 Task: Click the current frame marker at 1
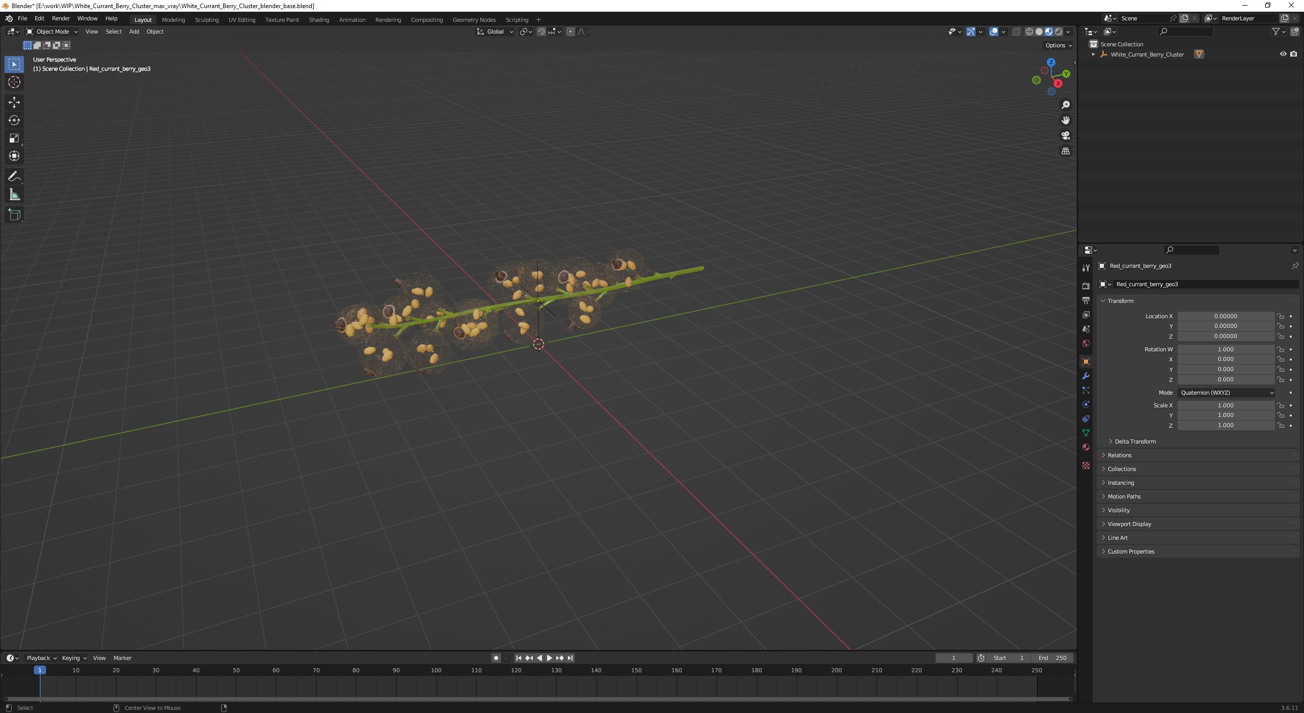pyautogui.click(x=40, y=670)
